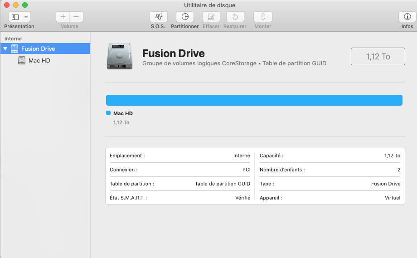Click the blue Mac HD usage bar

254,100
